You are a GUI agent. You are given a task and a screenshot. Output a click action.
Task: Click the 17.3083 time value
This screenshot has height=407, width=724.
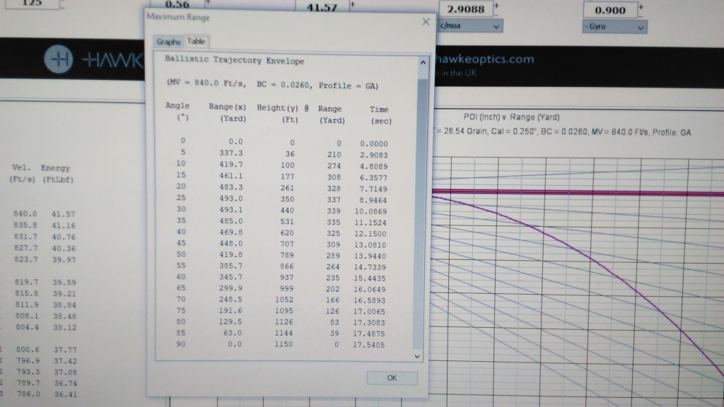click(369, 322)
